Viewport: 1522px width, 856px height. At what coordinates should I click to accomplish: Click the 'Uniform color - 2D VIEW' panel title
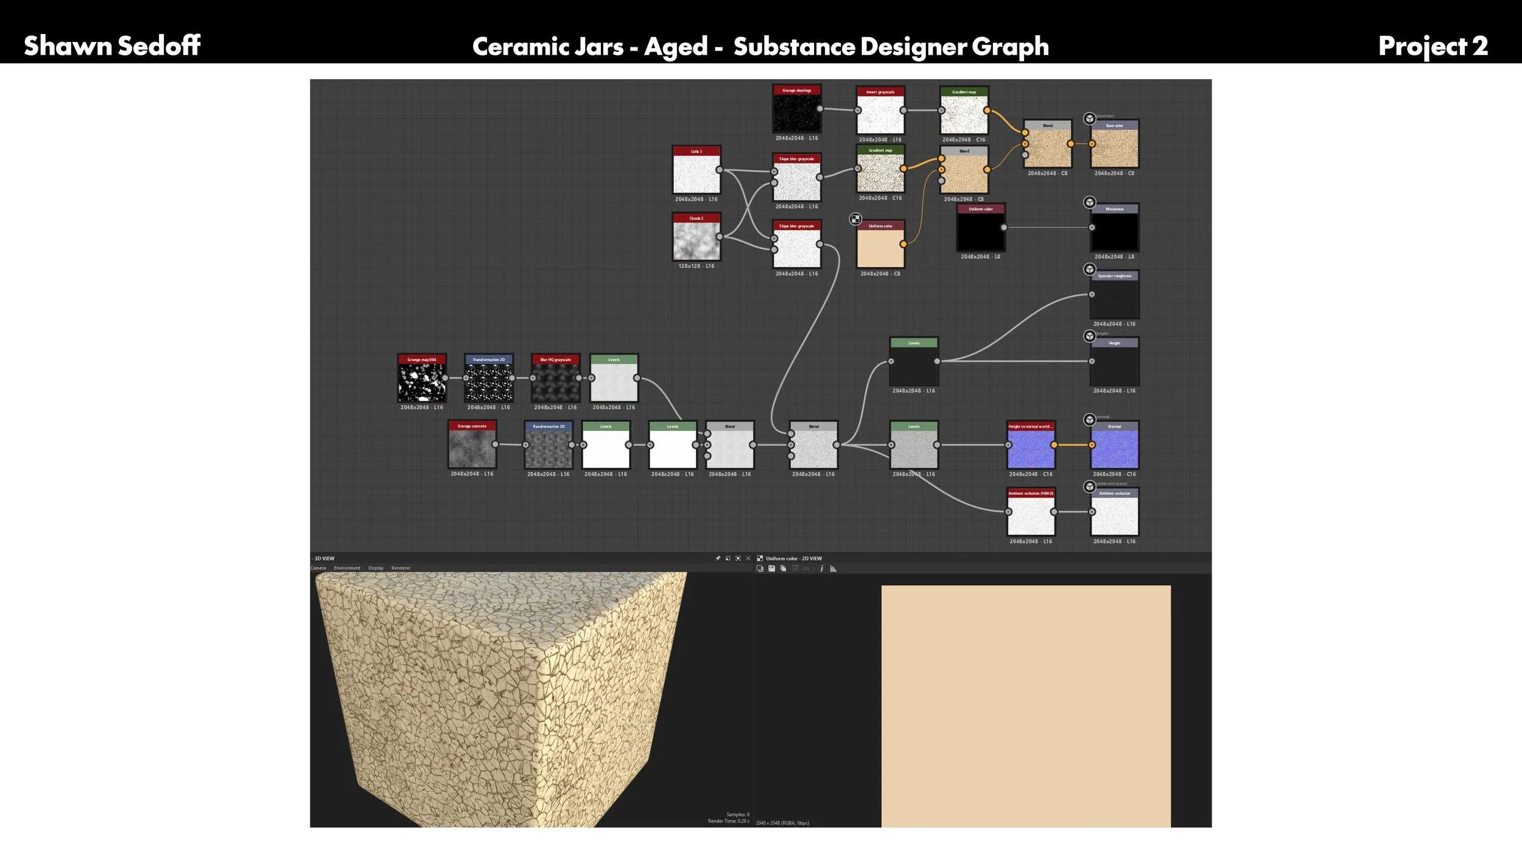click(794, 558)
